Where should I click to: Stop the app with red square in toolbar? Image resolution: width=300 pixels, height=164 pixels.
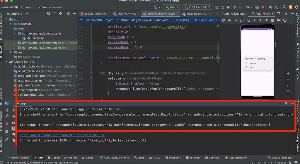coord(263,7)
